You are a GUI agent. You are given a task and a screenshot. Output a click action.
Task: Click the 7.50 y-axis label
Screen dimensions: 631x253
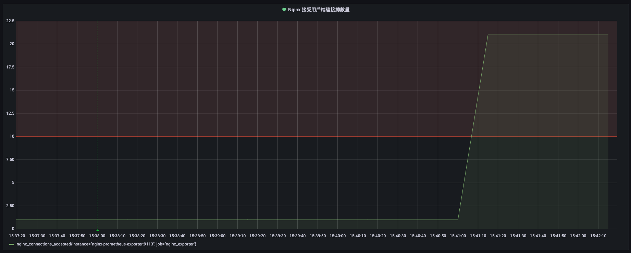point(10,160)
